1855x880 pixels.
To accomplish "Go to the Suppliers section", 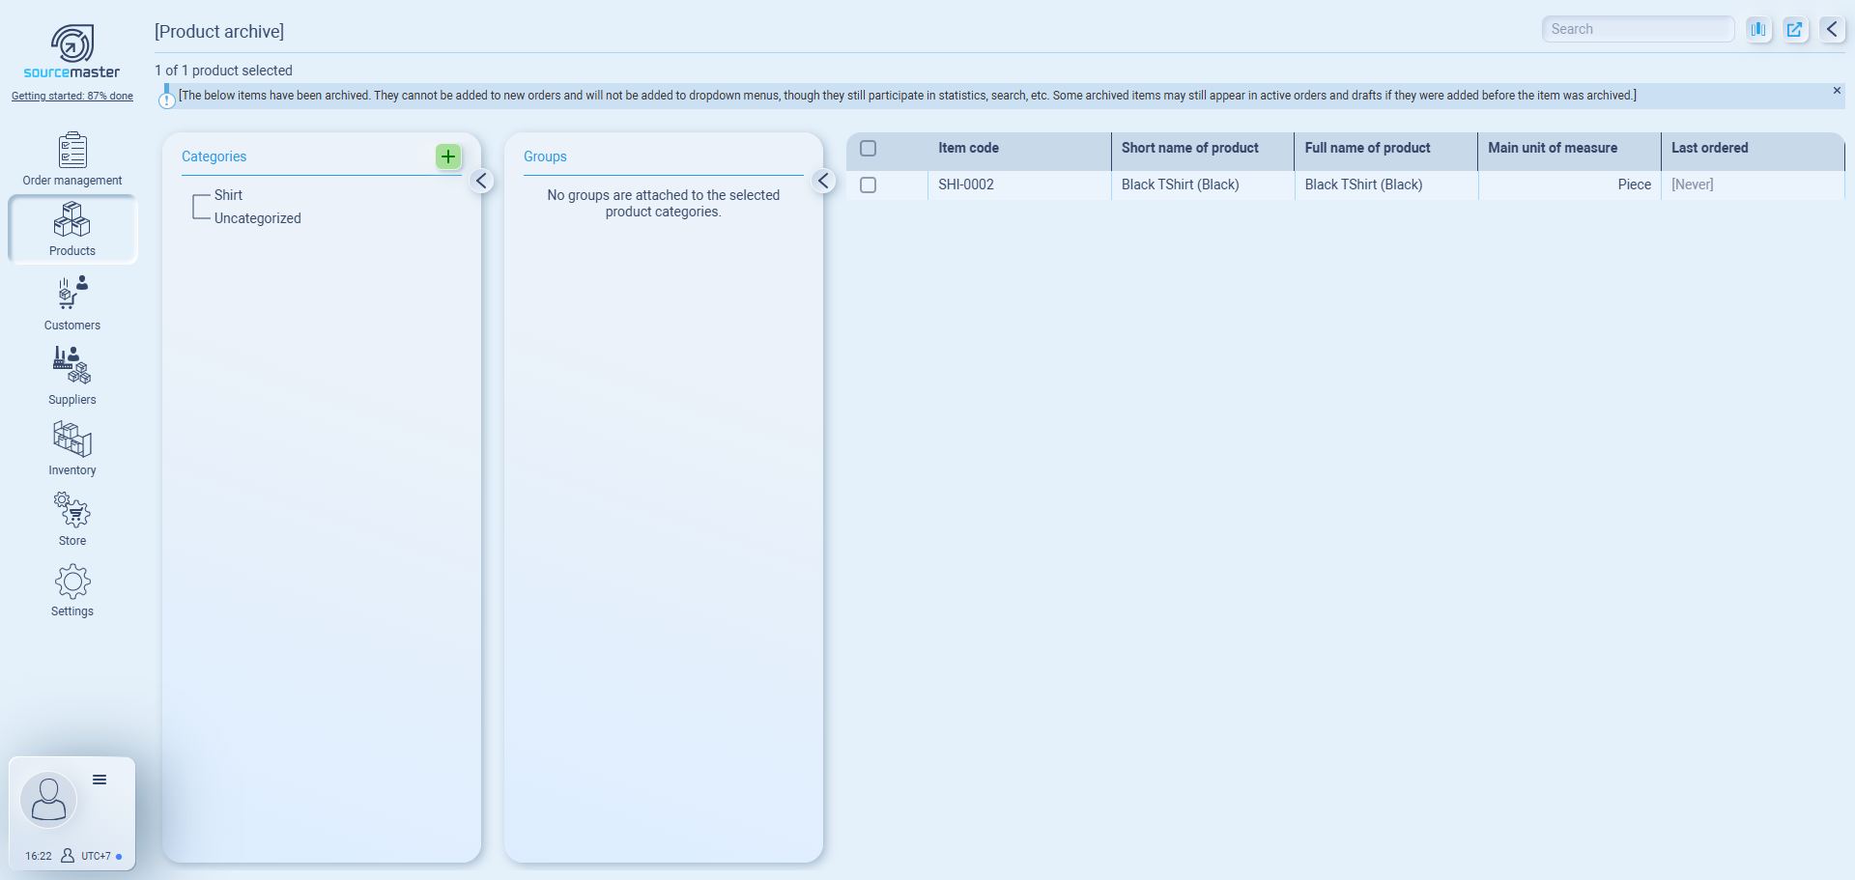I will pyautogui.click(x=72, y=376).
